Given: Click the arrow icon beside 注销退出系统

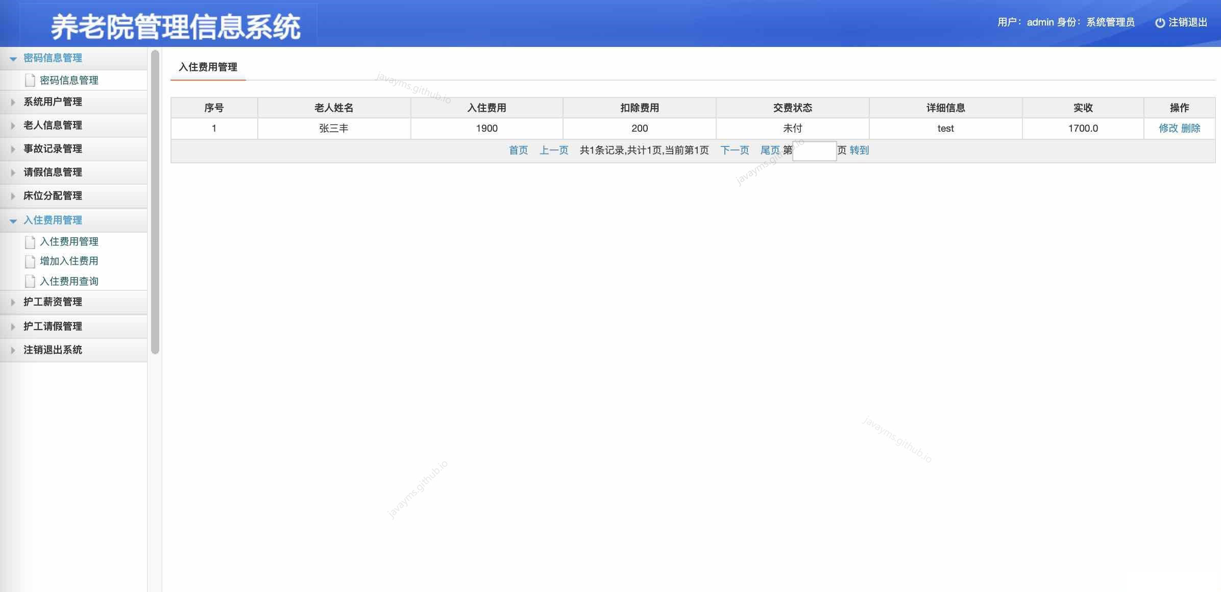Looking at the screenshot, I should click(13, 350).
